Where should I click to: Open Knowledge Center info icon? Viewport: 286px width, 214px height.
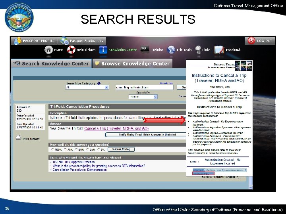pos(103,50)
